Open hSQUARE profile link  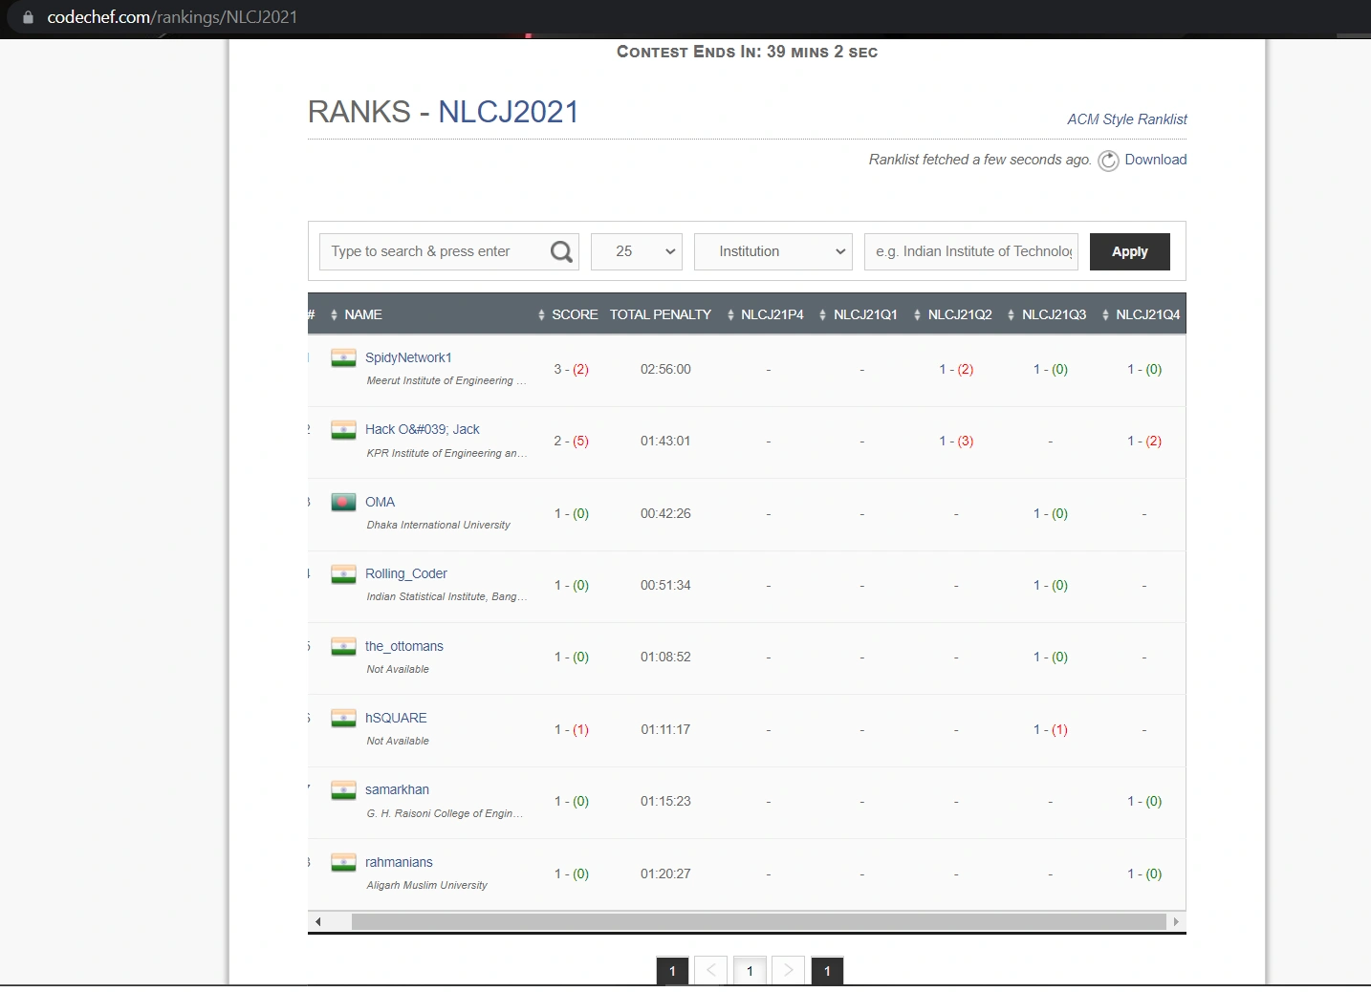pos(396,718)
